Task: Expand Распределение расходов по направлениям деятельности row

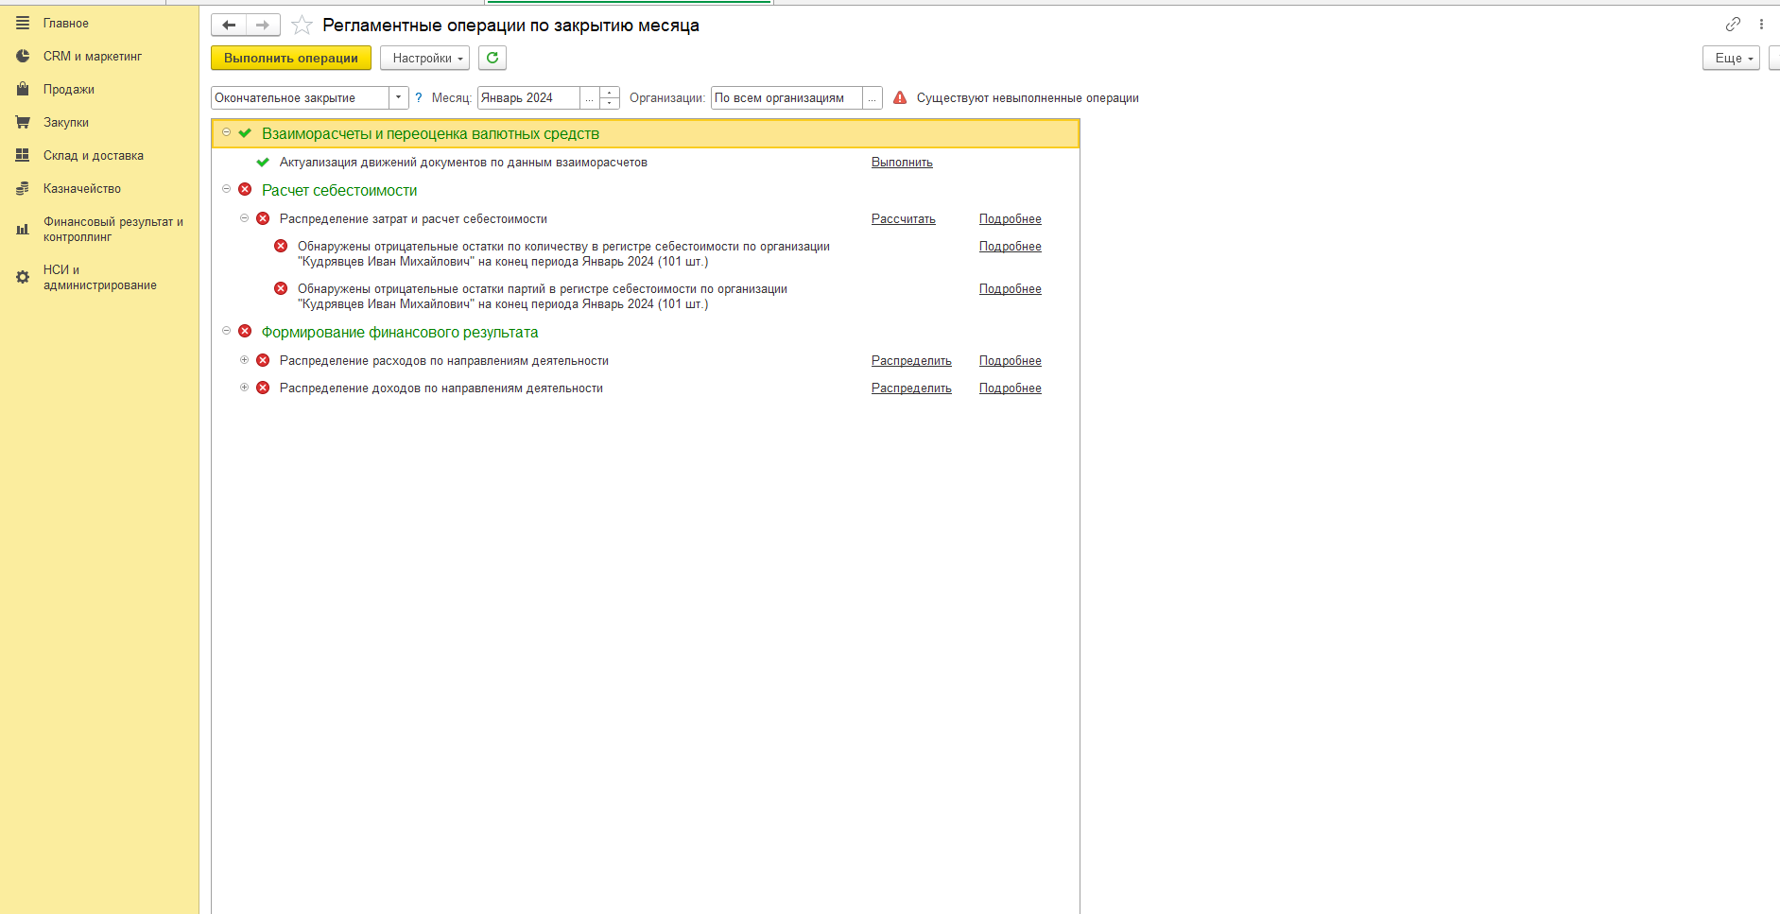Action: (x=244, y=360)
